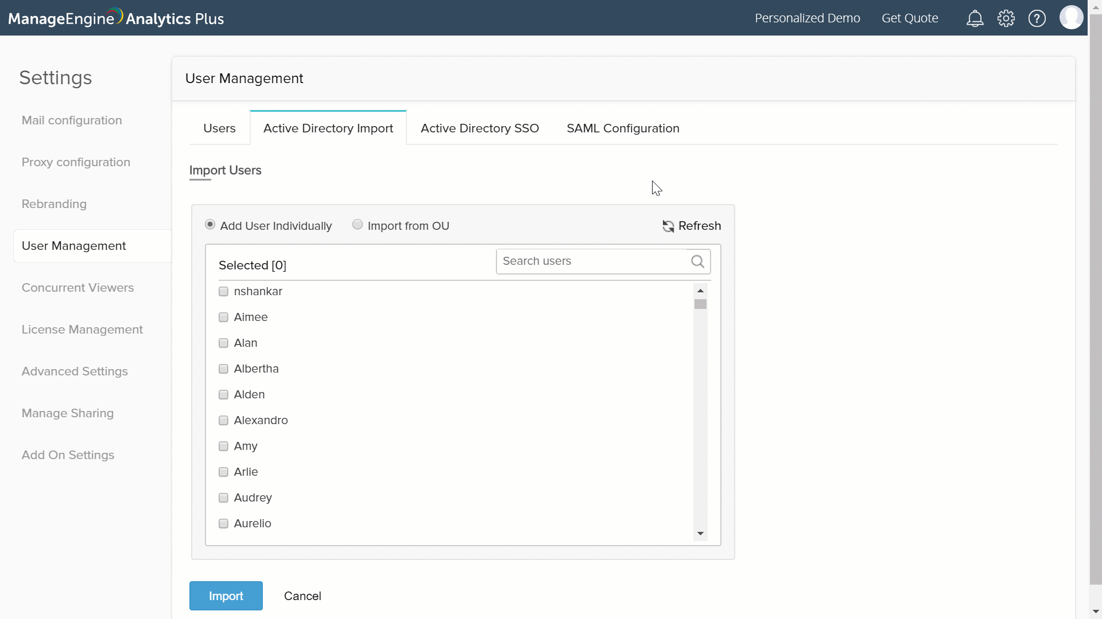The height and width of the screenshot is (619, 1102).
Task: Open Advanced Settings in the sidebar
Action: click(75, 371)
